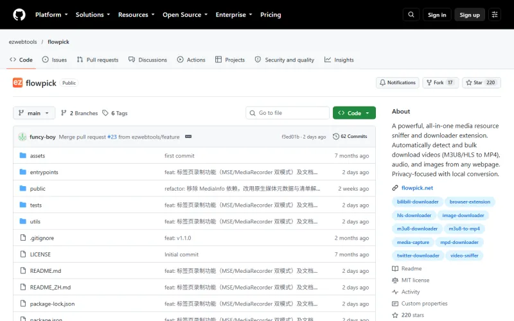
Task: Click the link chain icon beside flowpick.net
Action: point(395,187)
